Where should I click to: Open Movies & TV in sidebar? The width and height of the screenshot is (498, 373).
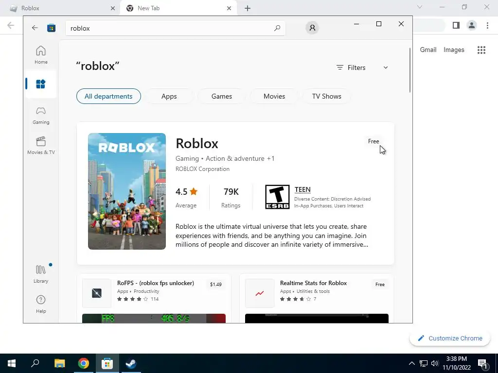coord(41,146)
